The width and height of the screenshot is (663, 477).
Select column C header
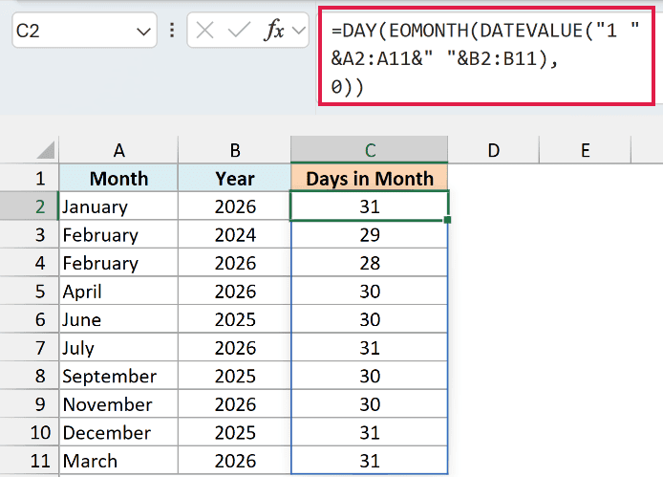[369, 150]
